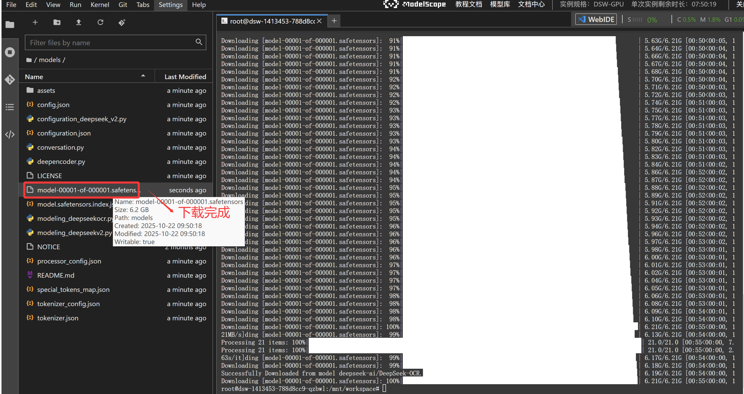Navigate to models in breadcrumb path

pyautogui.click(x=50, y=60)
